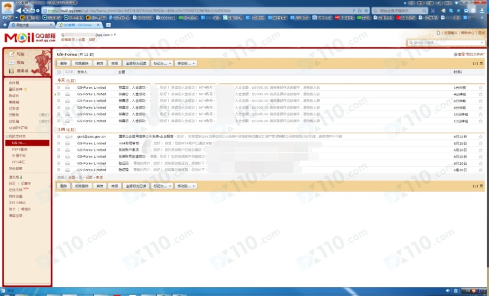This screenshot has width=489, height=296.
Task: Click the browser address bar URL
Action: 140,10
